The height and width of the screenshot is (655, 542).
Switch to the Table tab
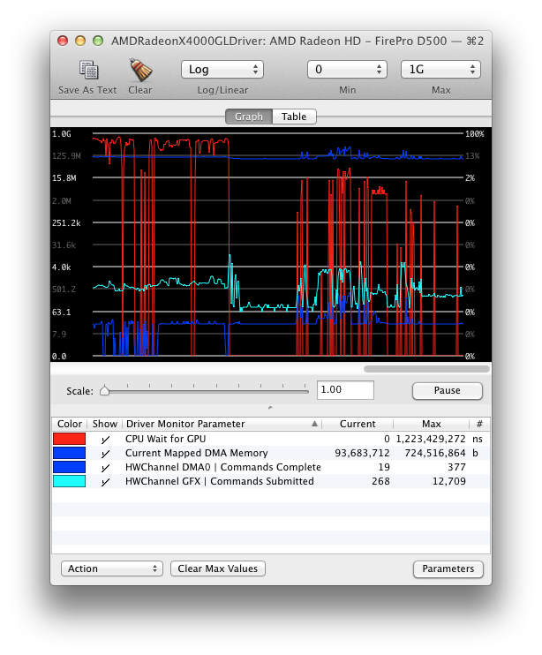point(294,117)
